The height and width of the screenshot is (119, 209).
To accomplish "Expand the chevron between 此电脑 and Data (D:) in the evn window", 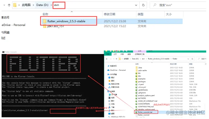I will tap(34, 5).
